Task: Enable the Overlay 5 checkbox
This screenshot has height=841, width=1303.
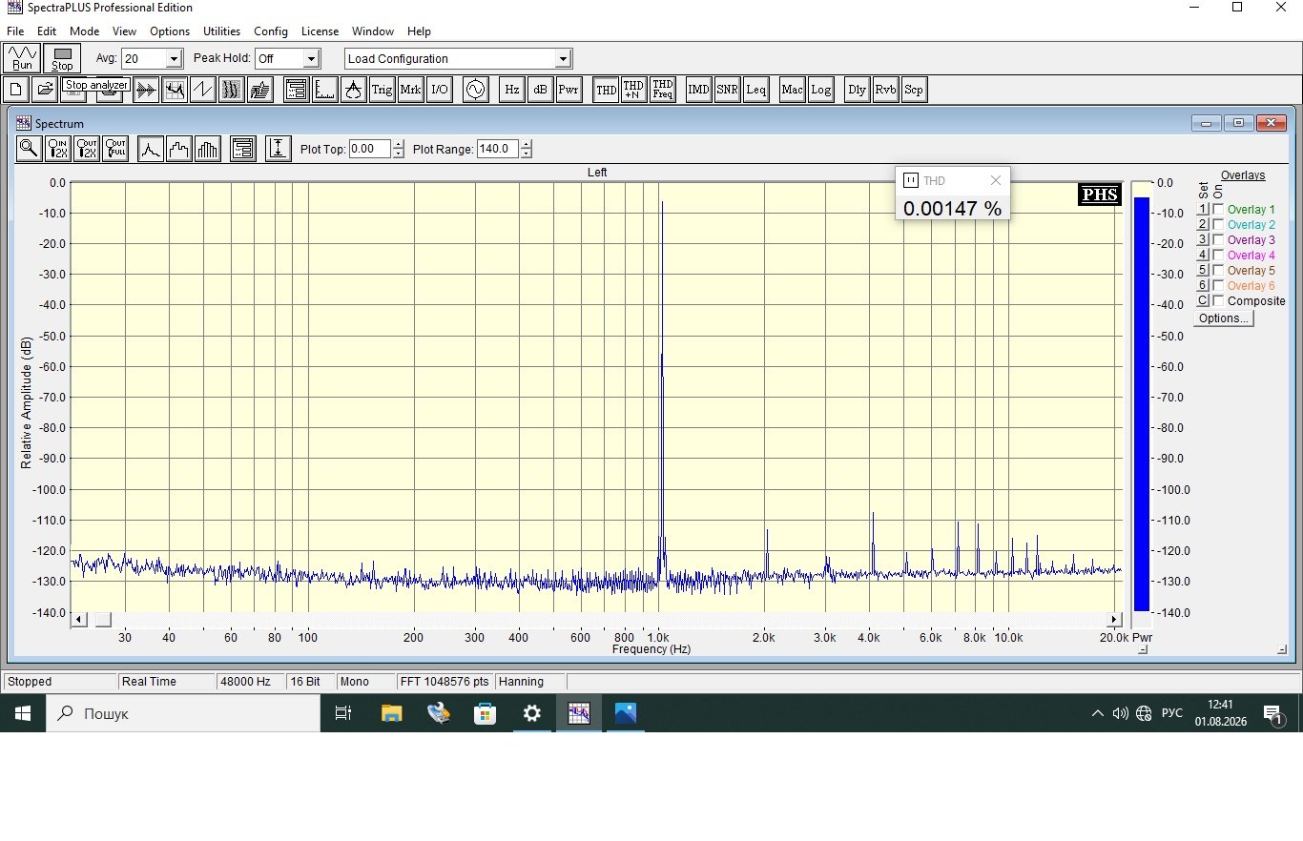Action: click(x=1218, y=271)
